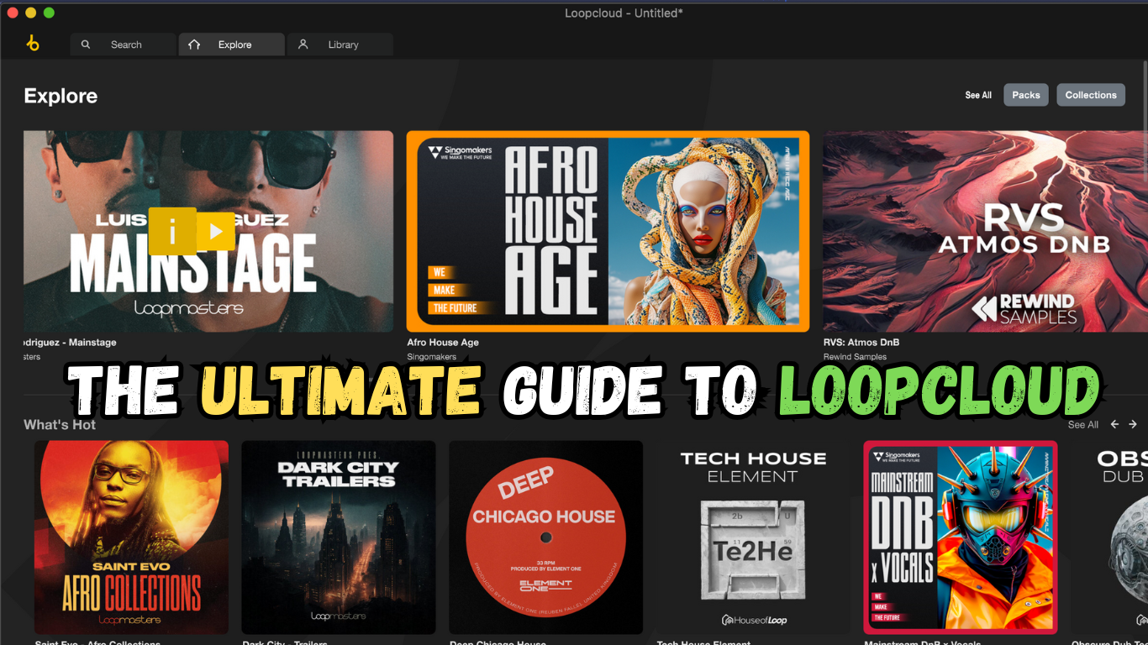Click the Loopcloud logo icon

pyautogui.click(x=34, y=44)
